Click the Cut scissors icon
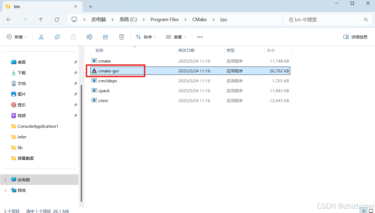This screenshot has width=375, height=213. tap(41, 37)
